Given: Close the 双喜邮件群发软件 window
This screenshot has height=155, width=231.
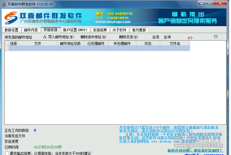Looking at the screenshot, I should [220, 3].
